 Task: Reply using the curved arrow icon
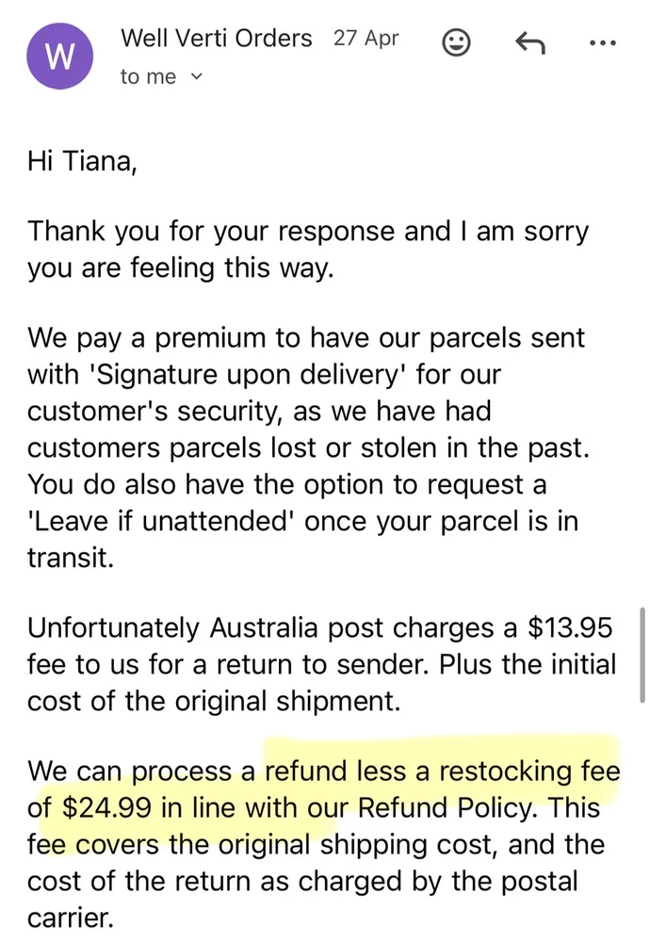tap(530, 42)
